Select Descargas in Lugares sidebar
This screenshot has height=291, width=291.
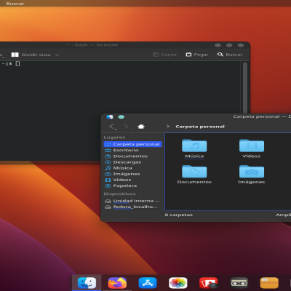pyautogui.click(x=132, y=162)
